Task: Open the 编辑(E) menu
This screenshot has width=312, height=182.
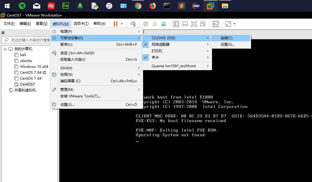Action: 25,24
